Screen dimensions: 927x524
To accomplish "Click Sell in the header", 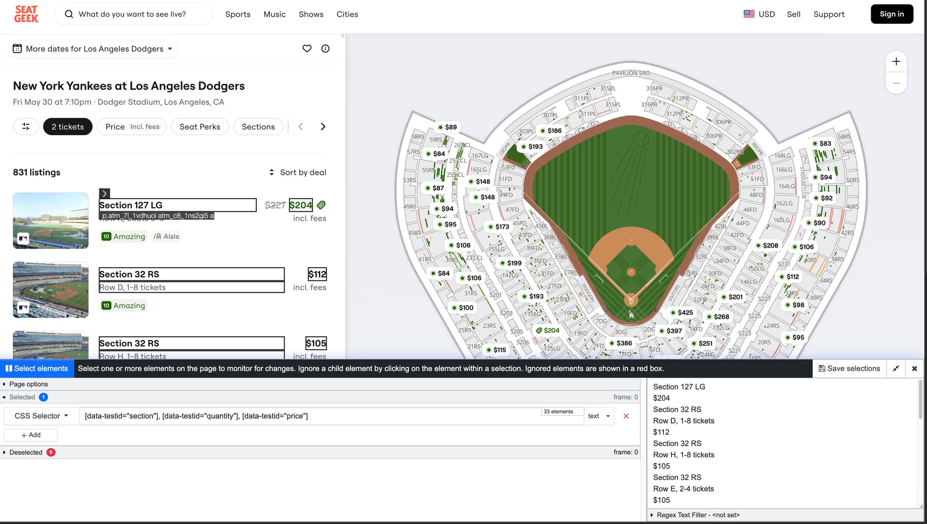I will click(x=793, y=14).
